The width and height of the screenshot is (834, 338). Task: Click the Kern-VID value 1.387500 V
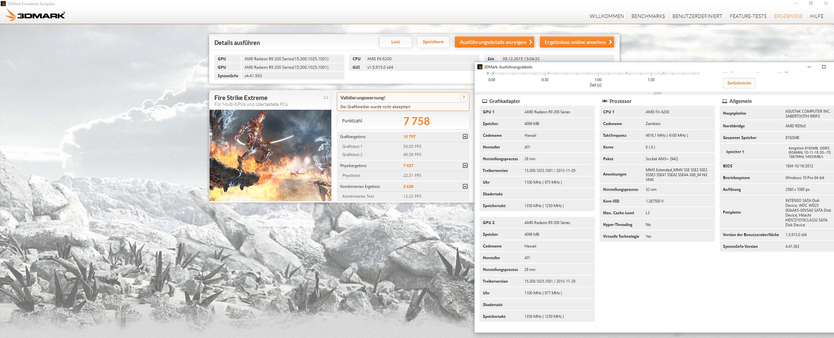click(654, 201)
